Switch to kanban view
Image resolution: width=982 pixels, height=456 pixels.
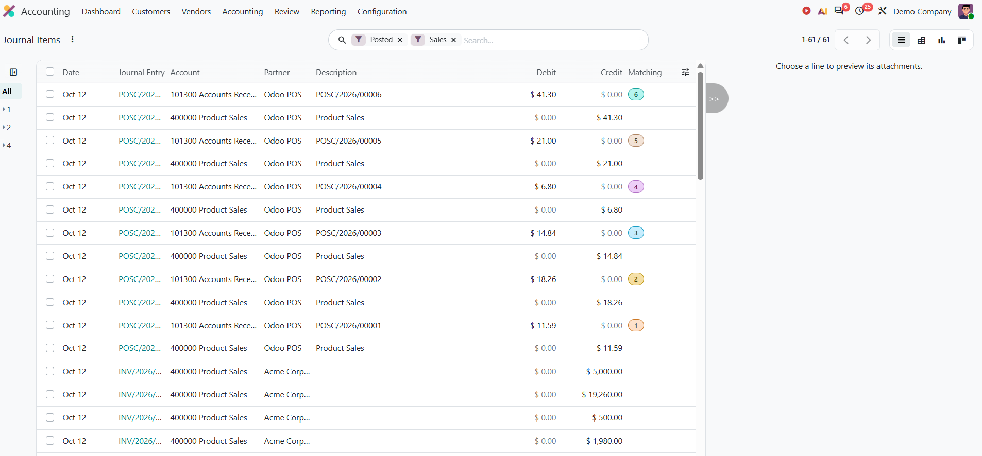(x=961, y=40)
